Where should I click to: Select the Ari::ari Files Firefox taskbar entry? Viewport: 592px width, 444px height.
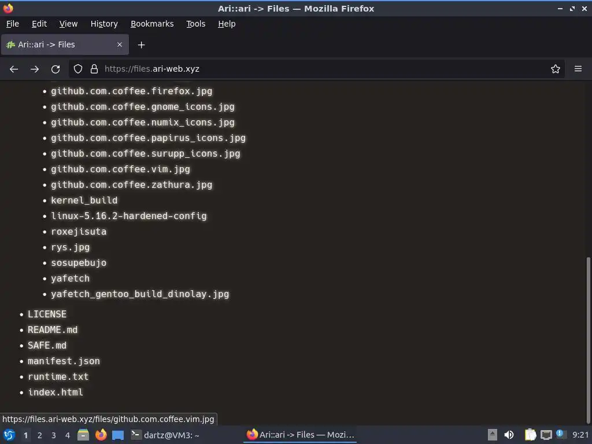pyautogui.click(x=301, y=435)
